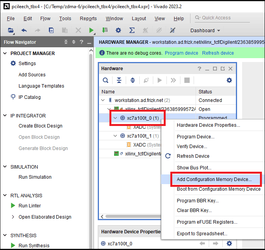Select Program eFUSE Registers menu entry
The image size is (265, 250).
click(x=207, y=222)
